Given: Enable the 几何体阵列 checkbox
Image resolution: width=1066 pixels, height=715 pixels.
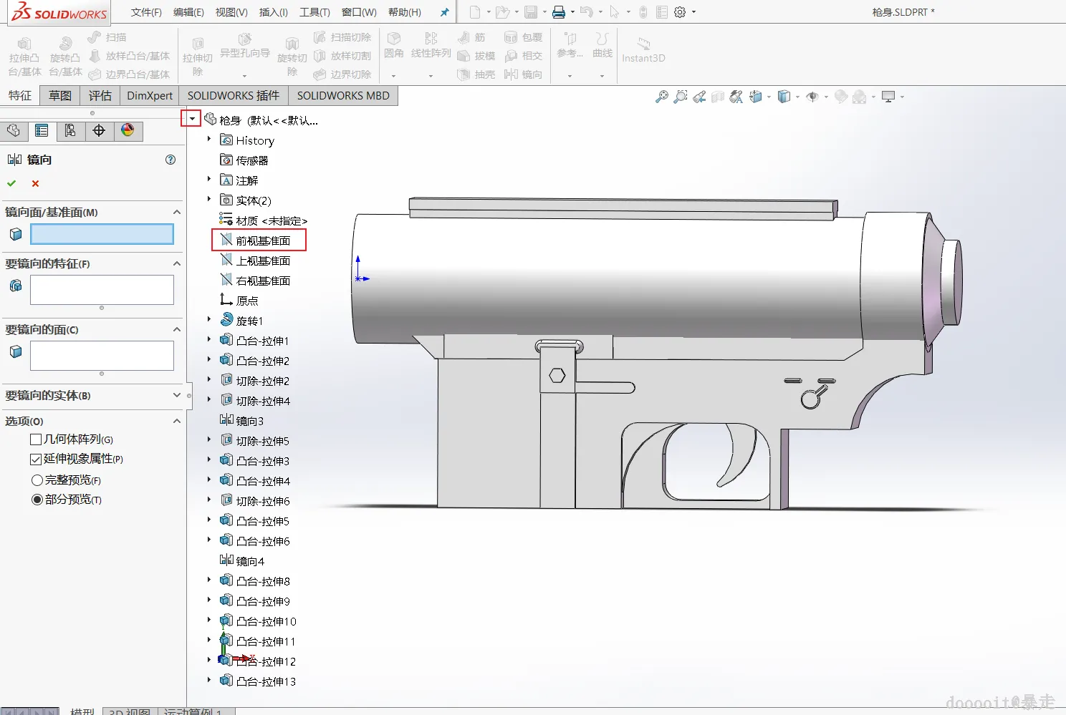Looking at the screenshot, I should 36,439.
